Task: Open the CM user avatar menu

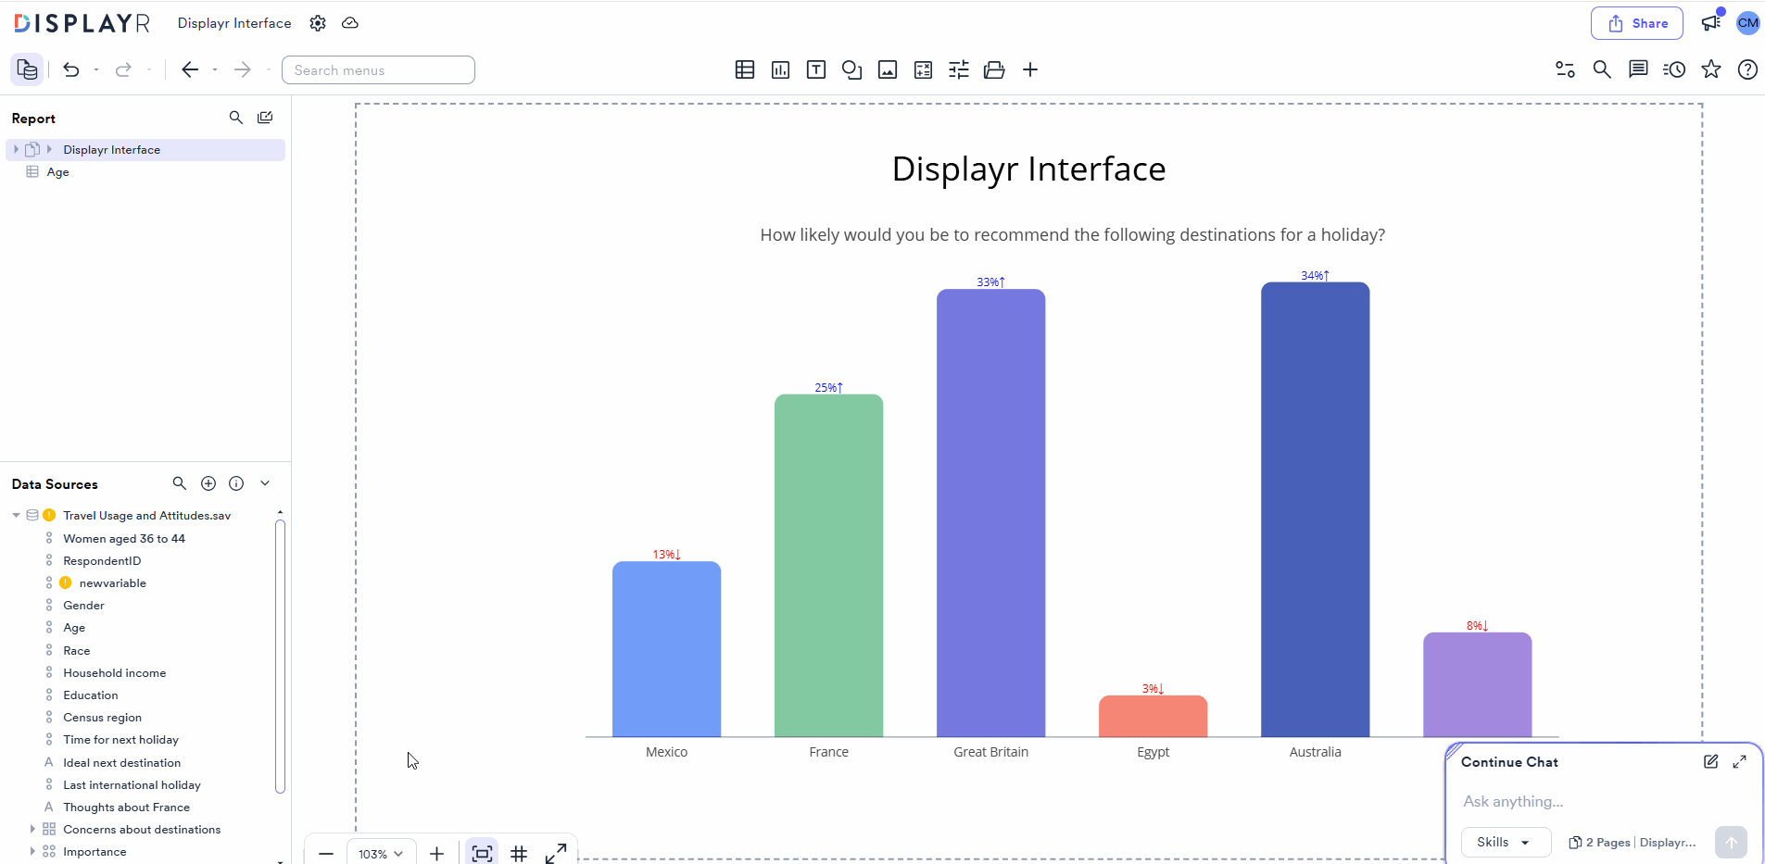Action: 1748,23
